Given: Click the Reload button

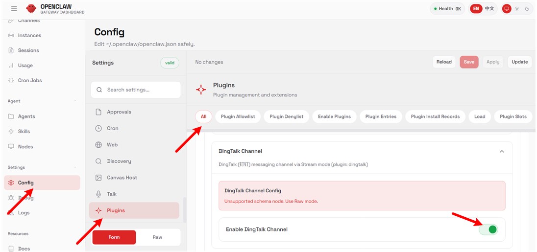Looking at the screenshot, I should [444, 62].
